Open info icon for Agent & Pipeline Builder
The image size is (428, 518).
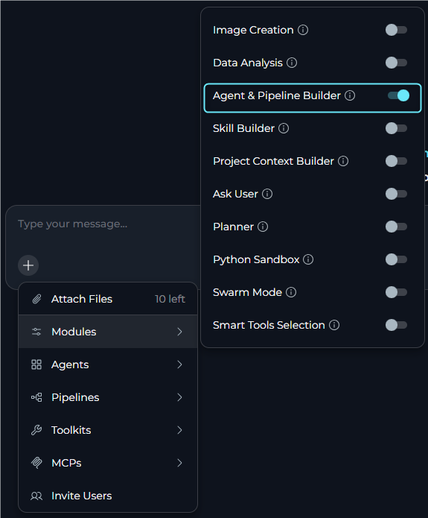(x=350, y=95)
